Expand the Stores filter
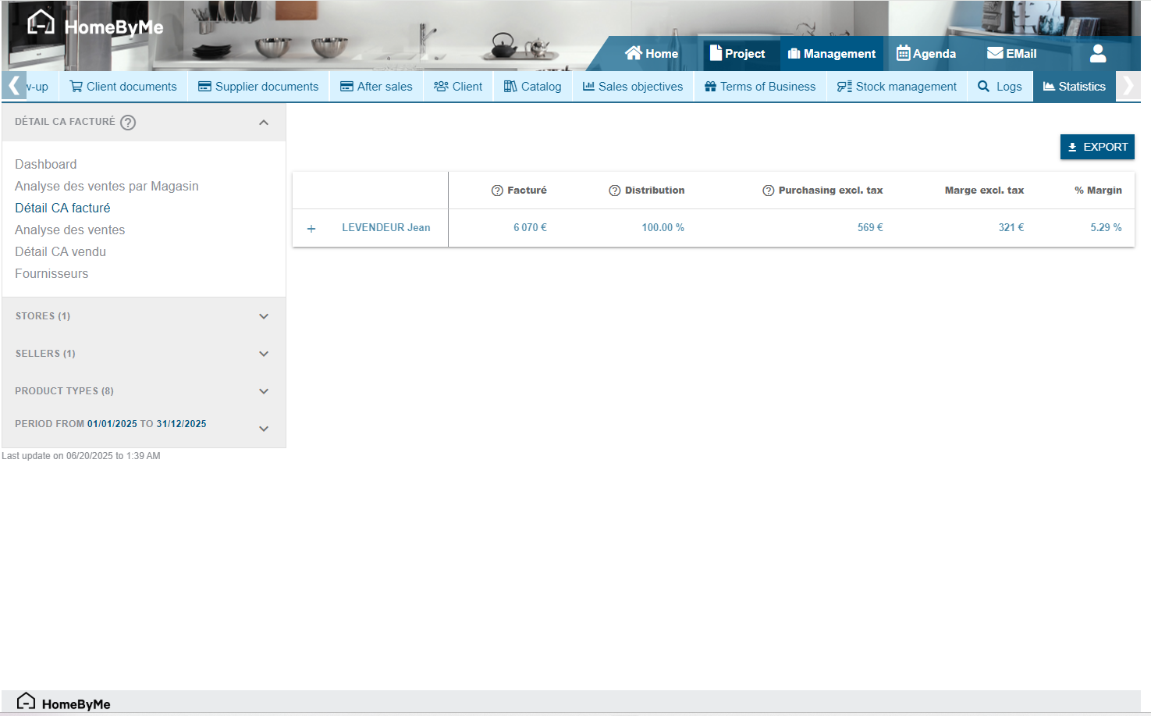Viewport: 1151px width, 716px height. 264,316
